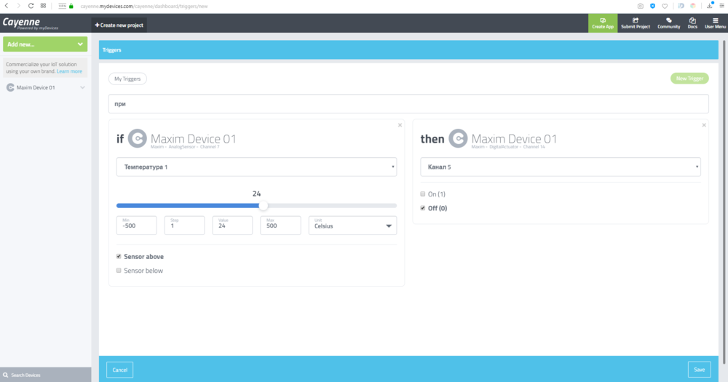Click the My Triggers button
This screenshot has width=728, height=382.
click(x=127, y=79)
